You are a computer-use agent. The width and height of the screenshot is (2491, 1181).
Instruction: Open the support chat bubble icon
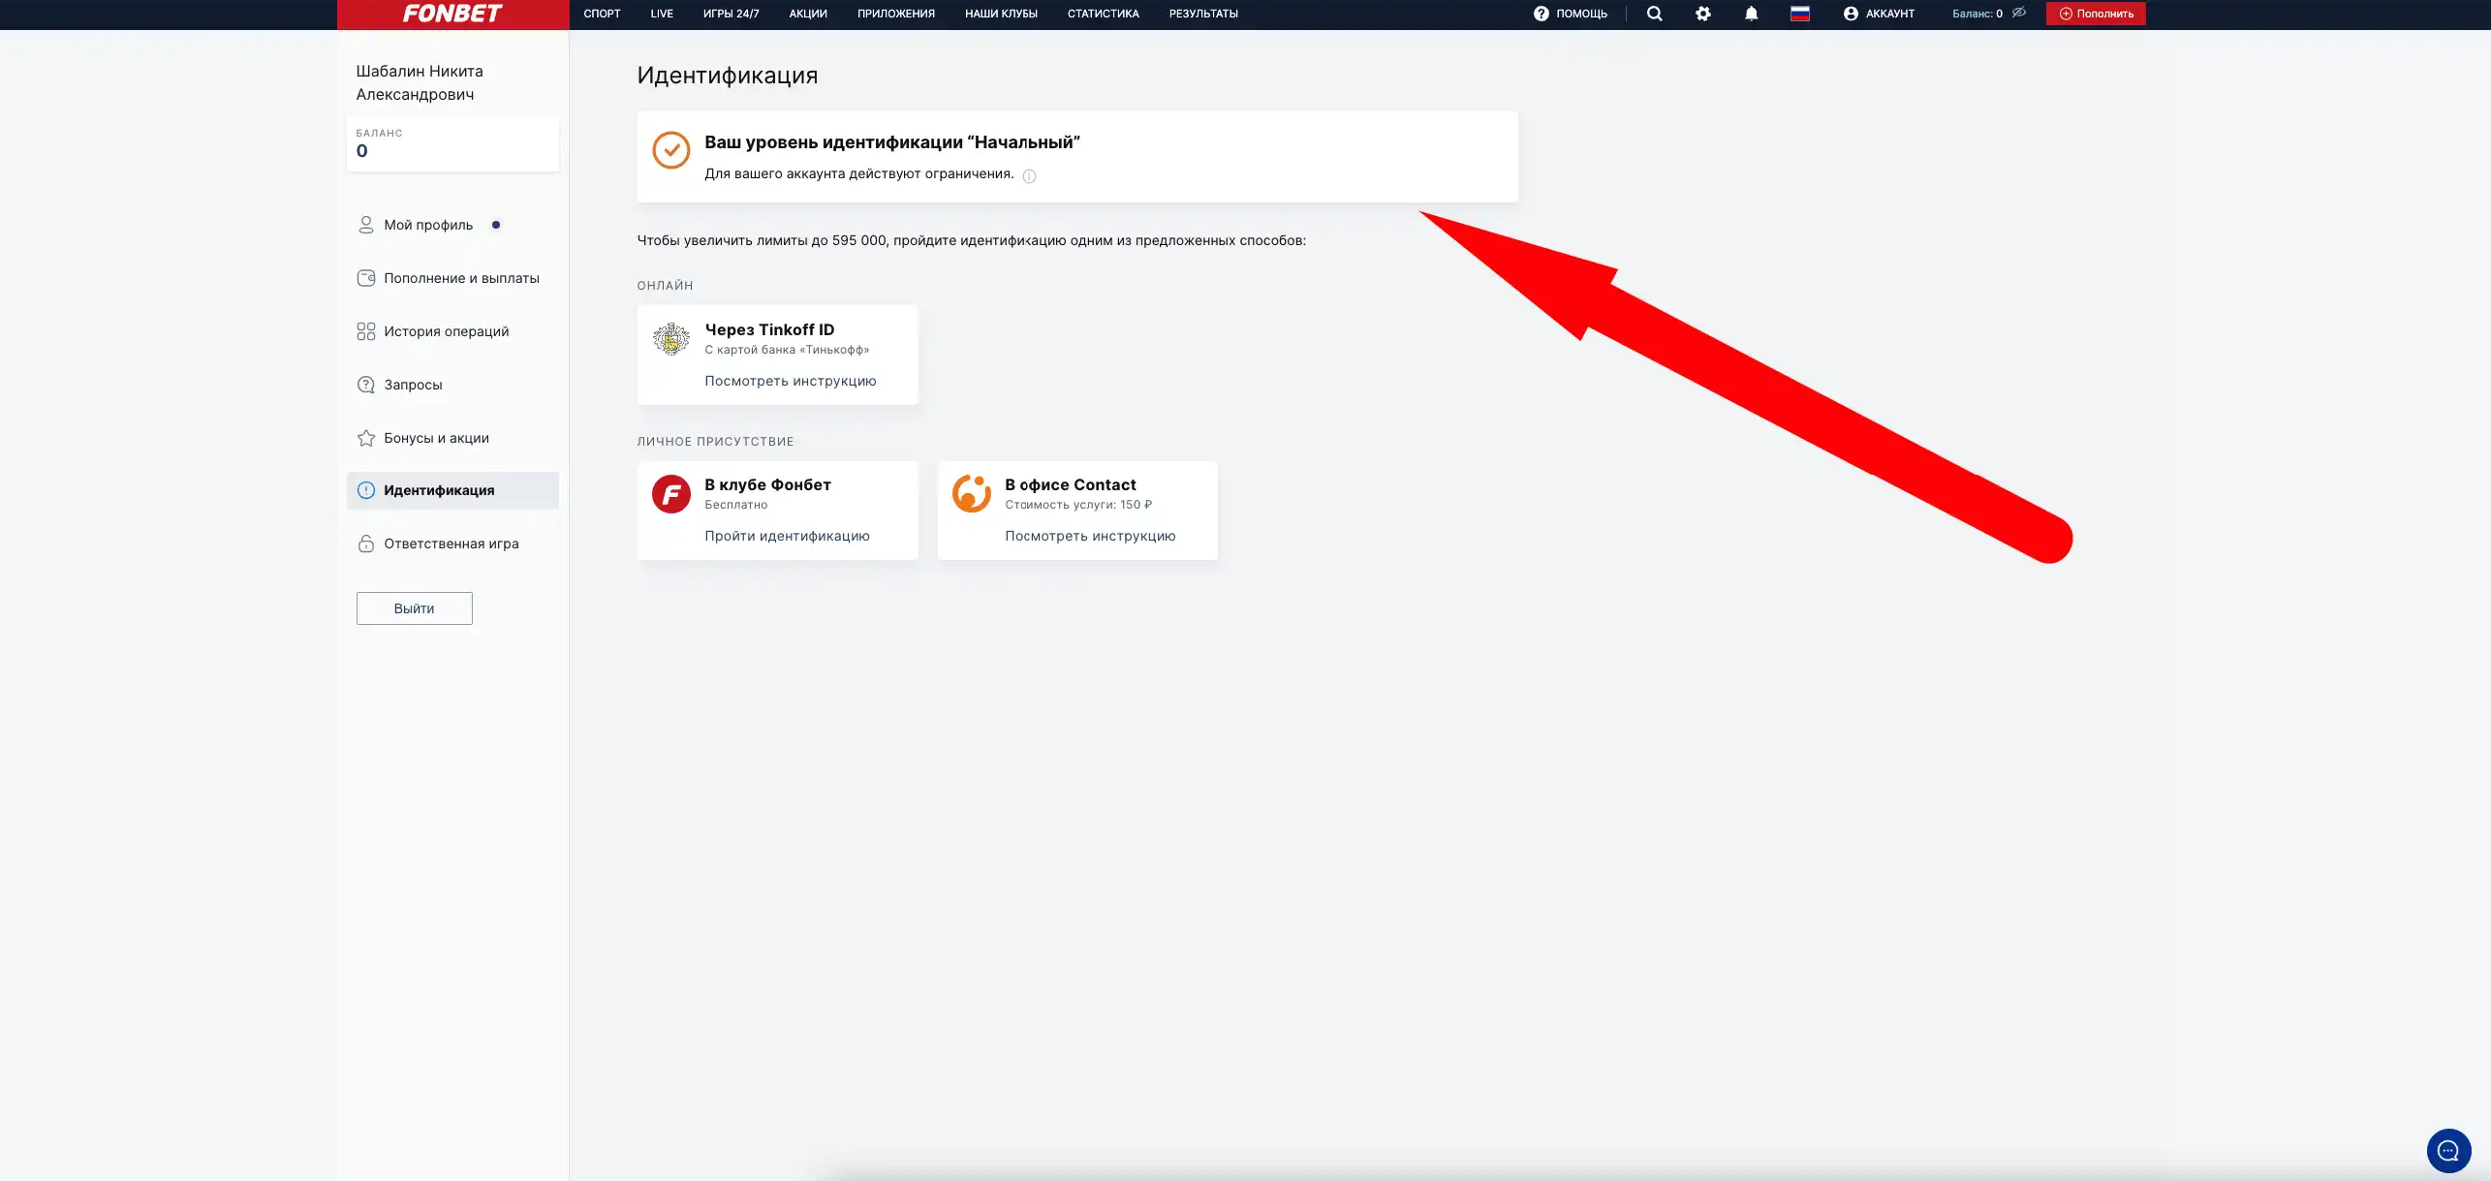[x=2448, y=1151]
